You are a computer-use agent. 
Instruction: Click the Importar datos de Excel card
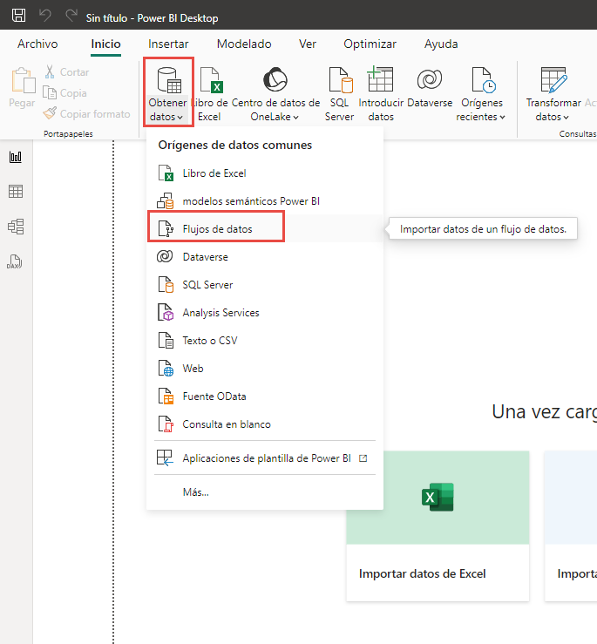point(438,526)
